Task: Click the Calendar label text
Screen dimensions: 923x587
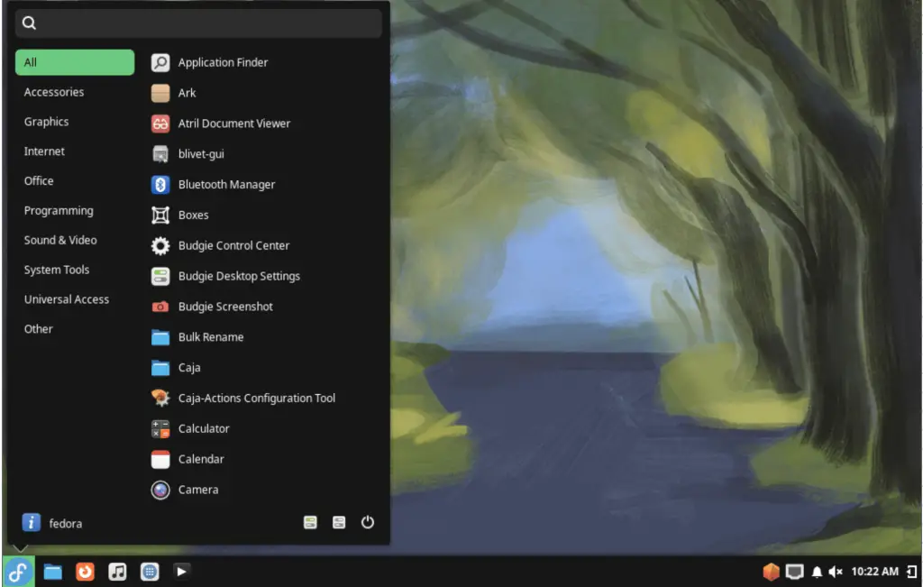Action: [201, 459]
